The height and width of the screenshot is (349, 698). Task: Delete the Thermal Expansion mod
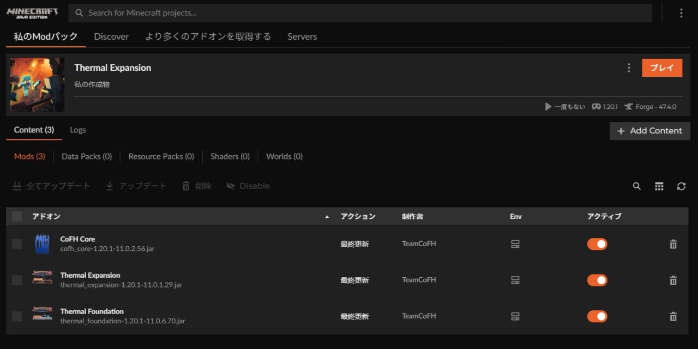tap(673, 280)
